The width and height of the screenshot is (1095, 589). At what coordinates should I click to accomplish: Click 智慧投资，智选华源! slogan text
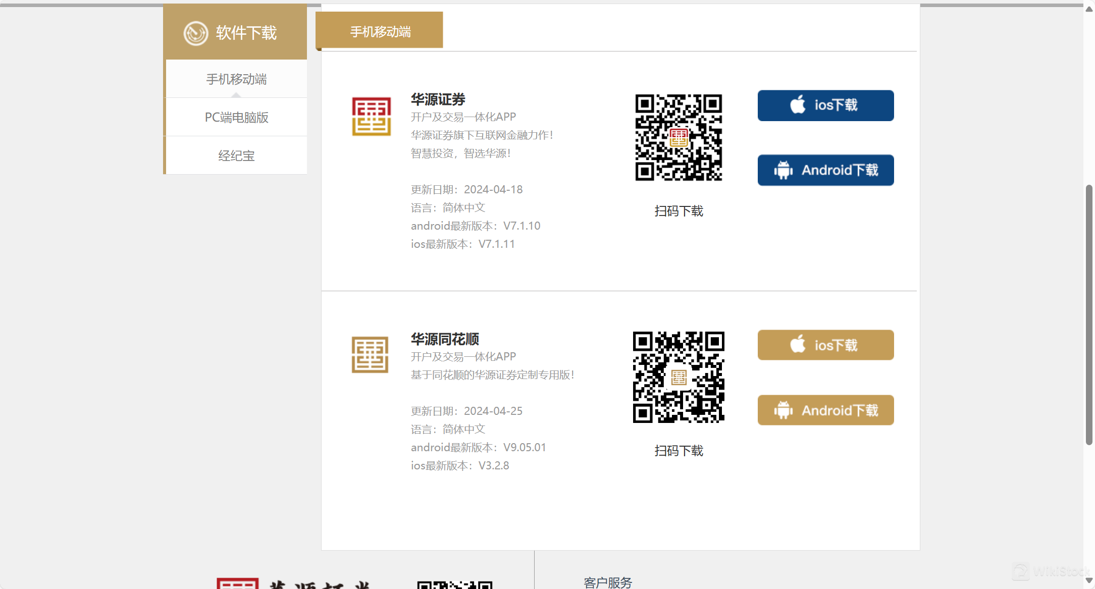[461, 153]
